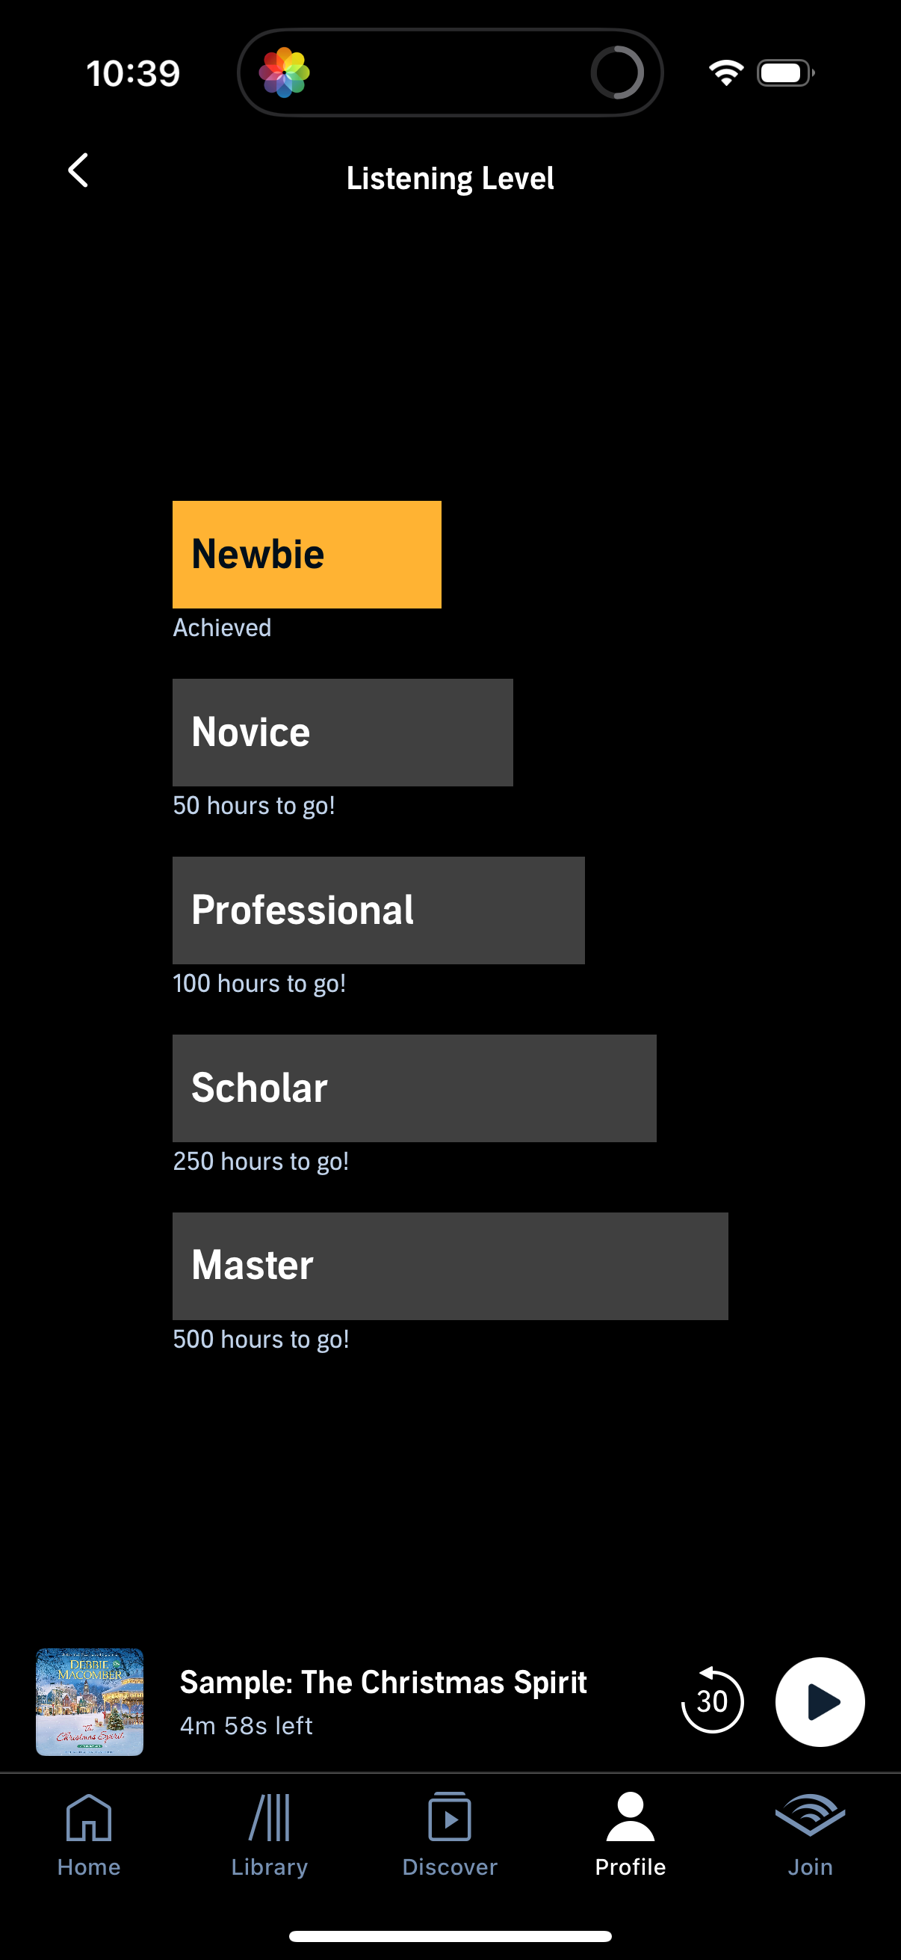This screenshot has width=901, height=1960.
Task: Select the Master level bar
Action: [x=449, y=1266]
